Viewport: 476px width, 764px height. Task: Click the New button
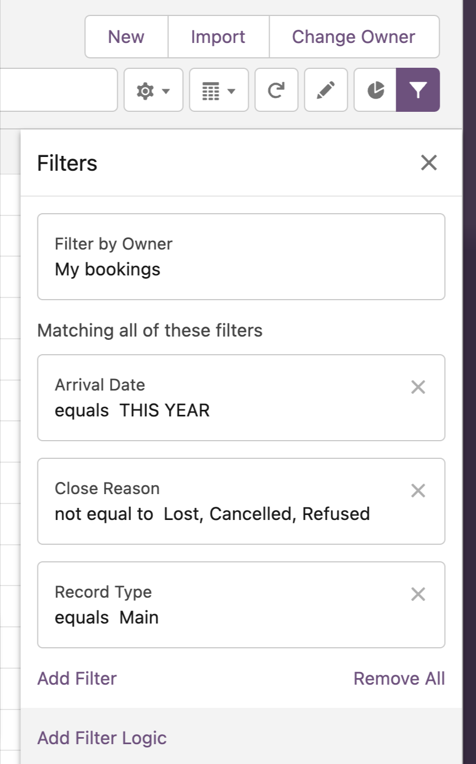127,37
